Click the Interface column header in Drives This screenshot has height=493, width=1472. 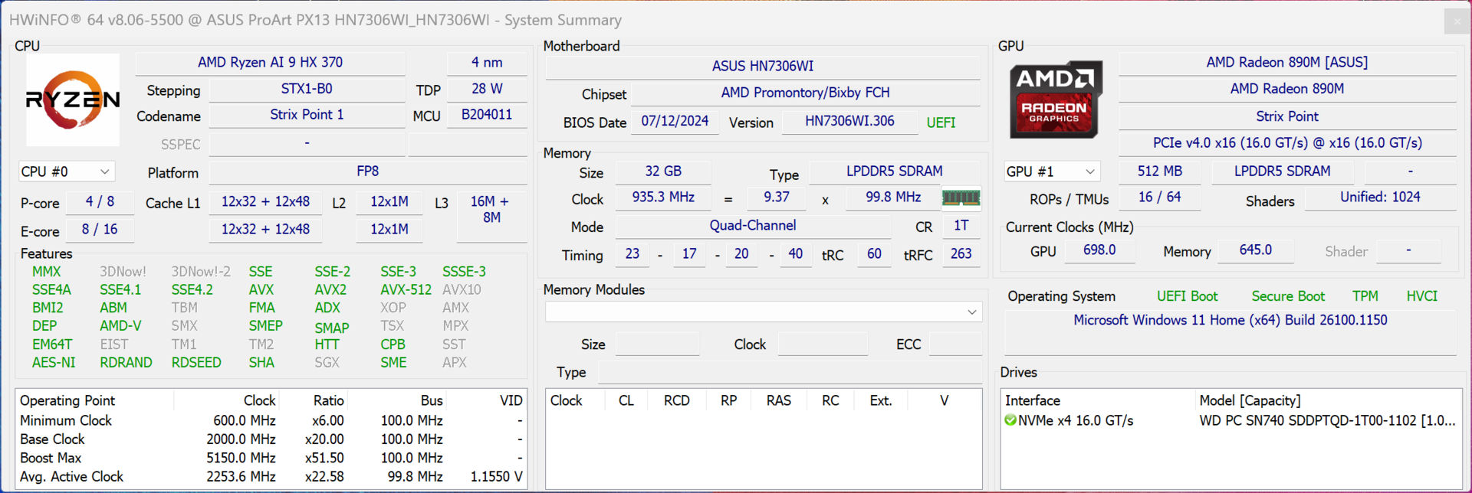(x=1032, y=400)
